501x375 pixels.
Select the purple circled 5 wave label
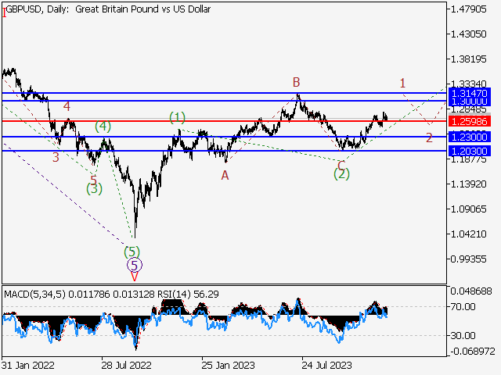click(x=133, y=265)
